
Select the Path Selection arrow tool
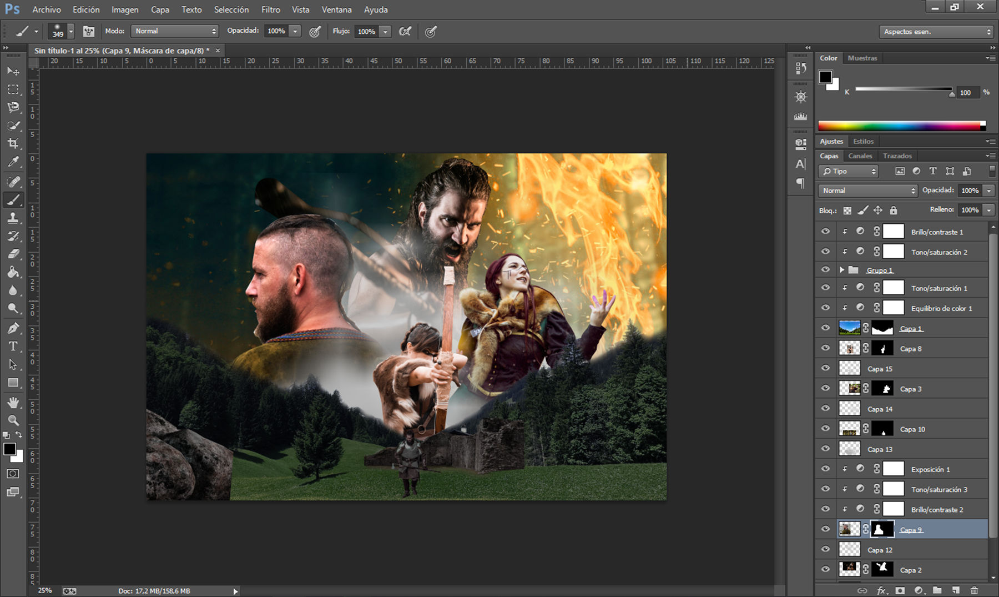[13, 364]
